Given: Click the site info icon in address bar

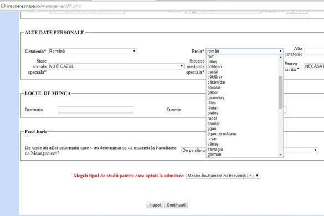Looking at the screenshot, I should click(x=3, y=6).
